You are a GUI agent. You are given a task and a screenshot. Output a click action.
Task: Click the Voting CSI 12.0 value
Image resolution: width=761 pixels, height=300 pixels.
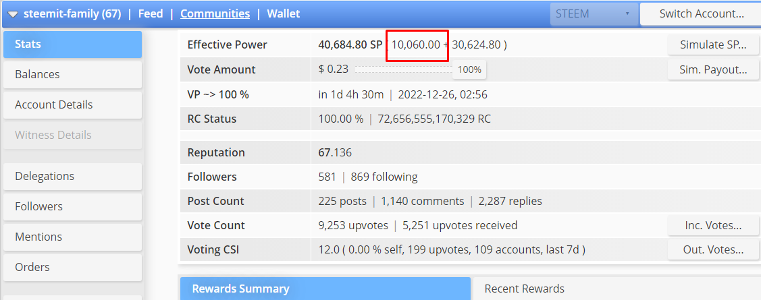327,250
